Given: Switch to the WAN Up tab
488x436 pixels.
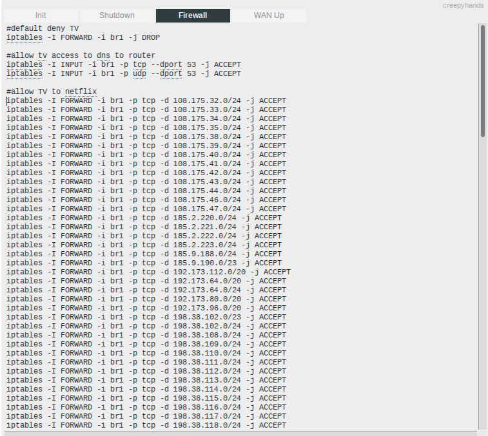Looking at the screenshot, I should (x=268, y=15).
